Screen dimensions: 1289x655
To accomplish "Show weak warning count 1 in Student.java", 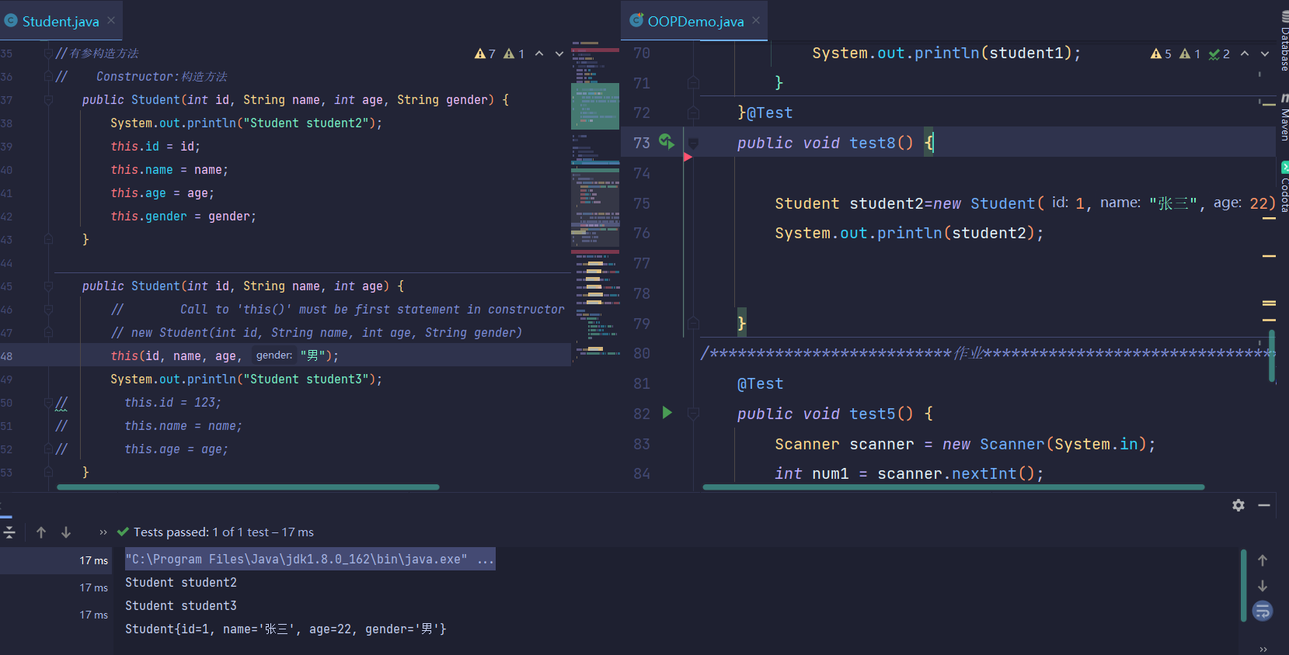I will [x=514, y=54].
